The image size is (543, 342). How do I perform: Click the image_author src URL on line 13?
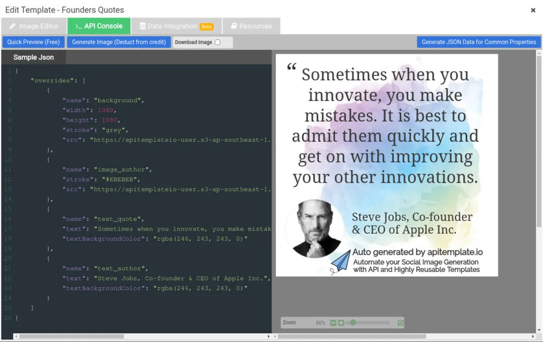(181, 189)
